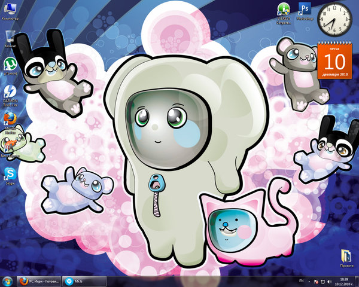Open the network tray icon

click(x=323, y=282)
